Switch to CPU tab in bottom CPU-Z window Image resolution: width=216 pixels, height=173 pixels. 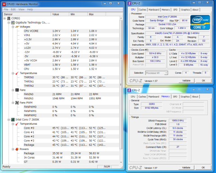133,97
